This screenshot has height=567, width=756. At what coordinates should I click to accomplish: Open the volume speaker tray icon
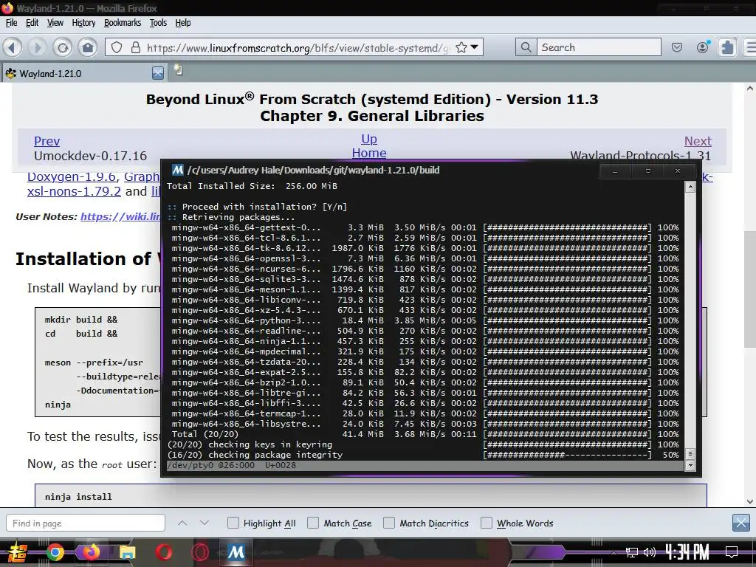pos(650,552)
